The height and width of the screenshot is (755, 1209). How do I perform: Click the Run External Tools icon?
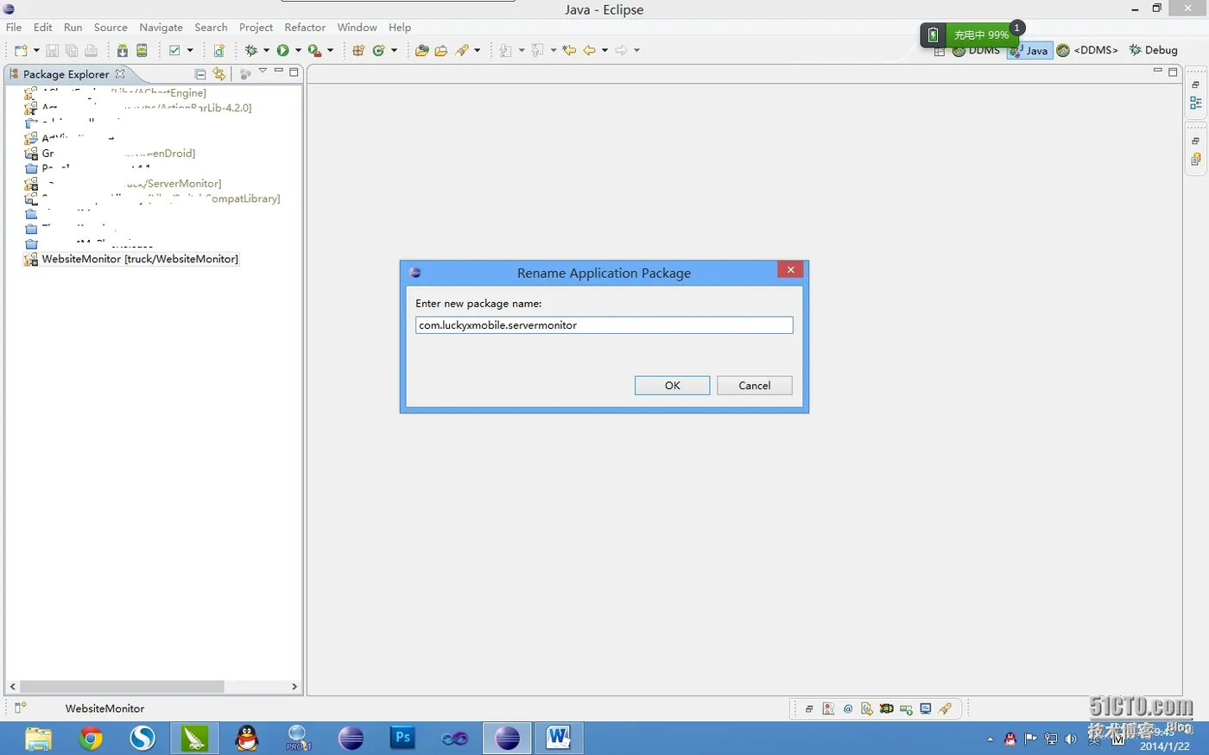coord(314,50)
